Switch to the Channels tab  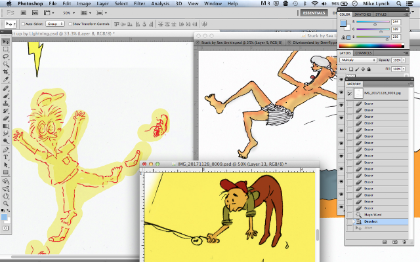point(364,53)
